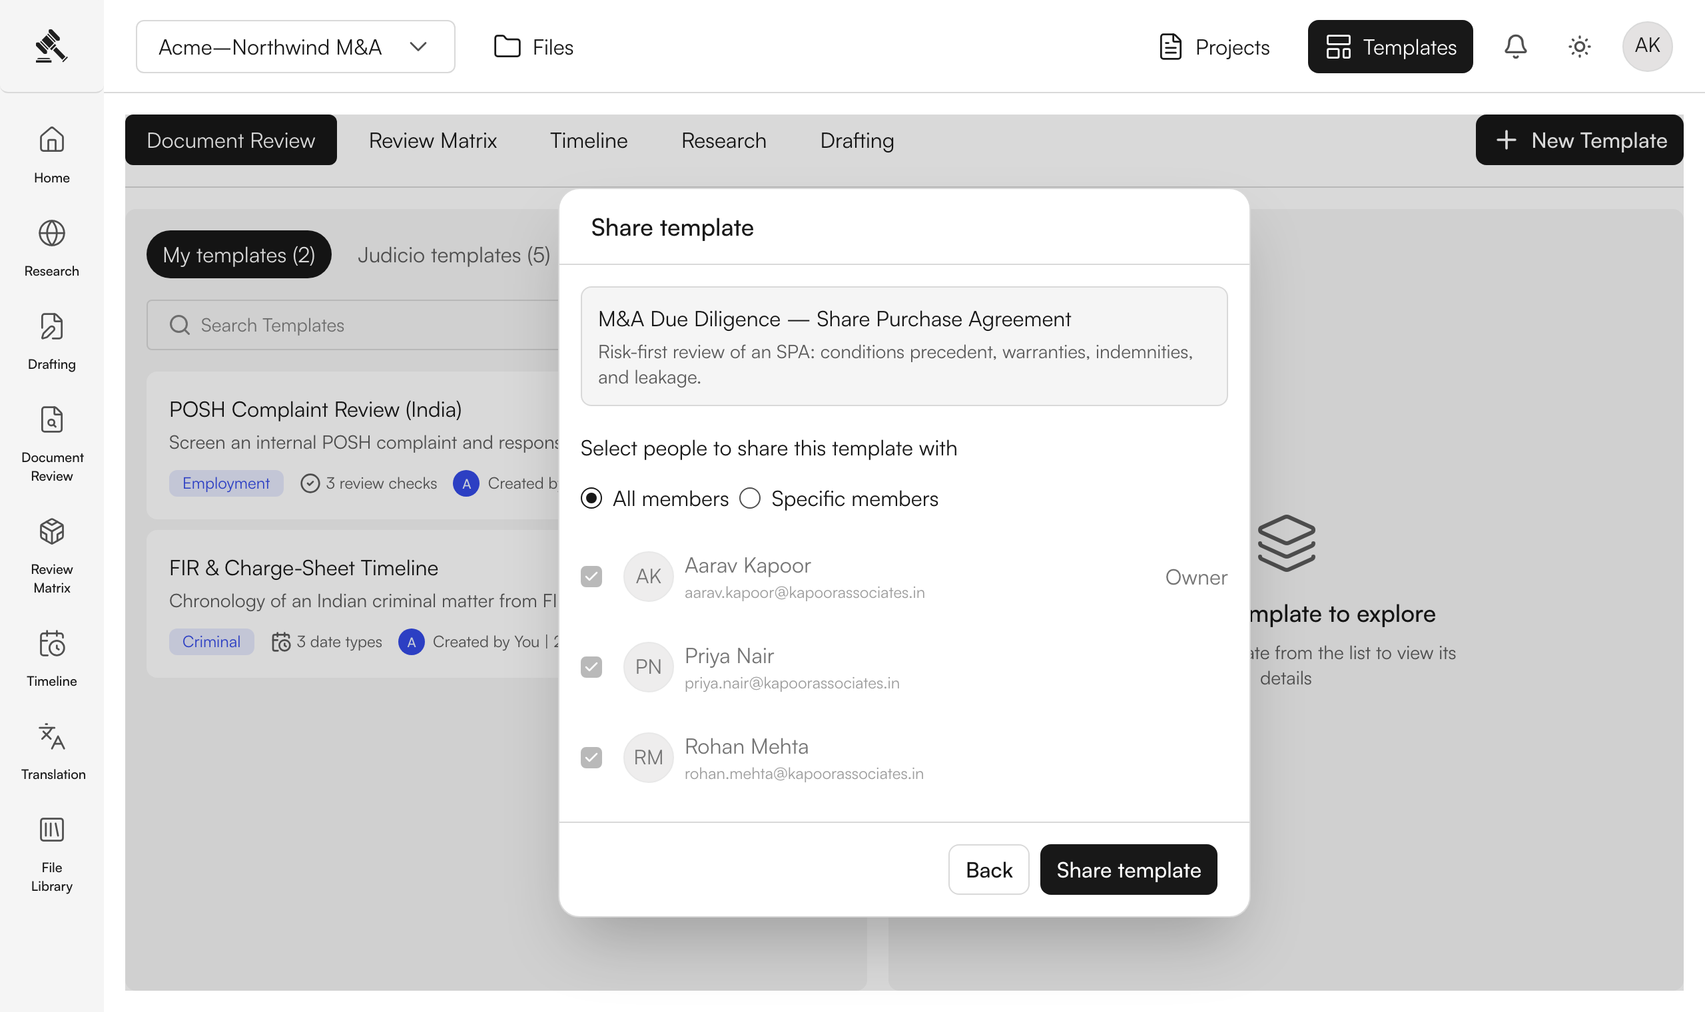Expand the Acme—Northwind M&A project dropdown

pyautogui.click(x=295, y=47)
